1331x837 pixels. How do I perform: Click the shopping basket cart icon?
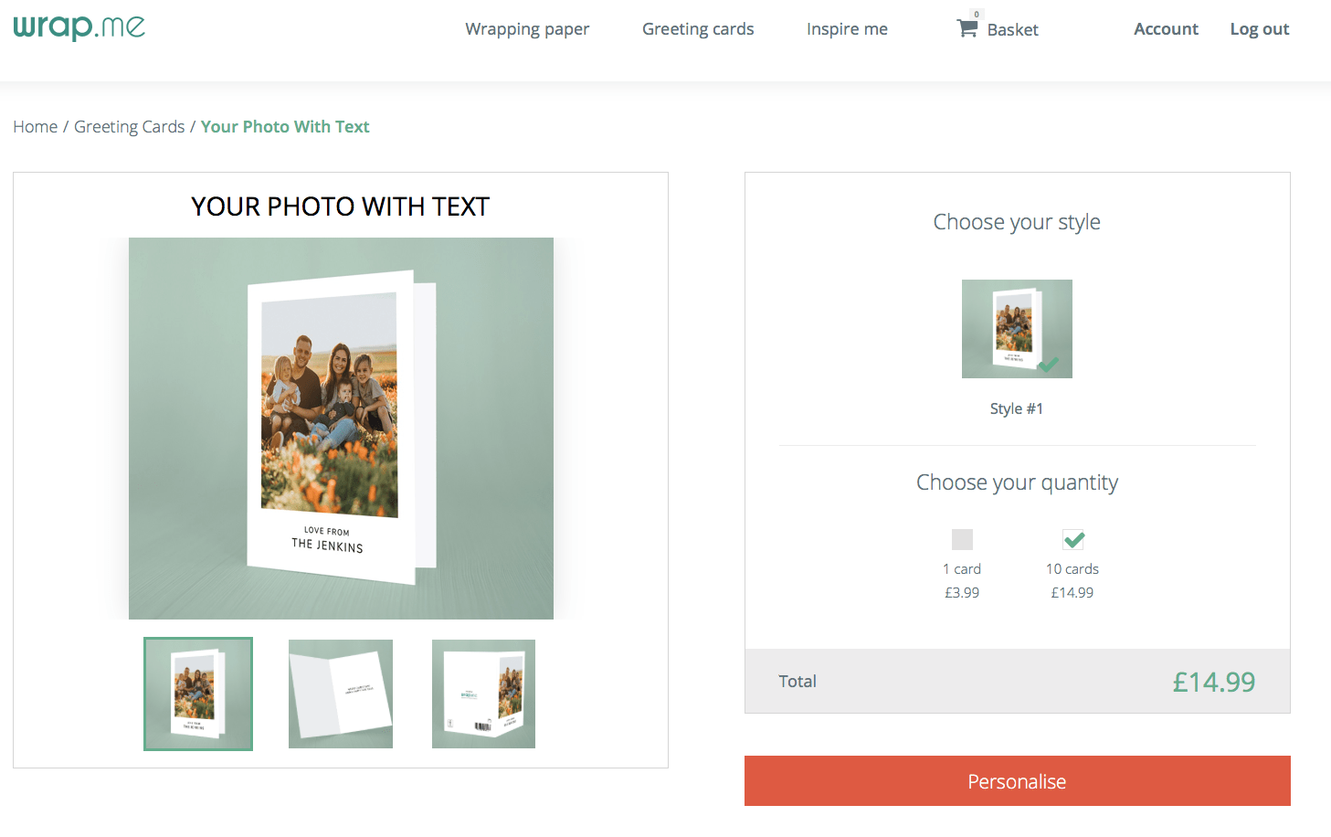967,28
